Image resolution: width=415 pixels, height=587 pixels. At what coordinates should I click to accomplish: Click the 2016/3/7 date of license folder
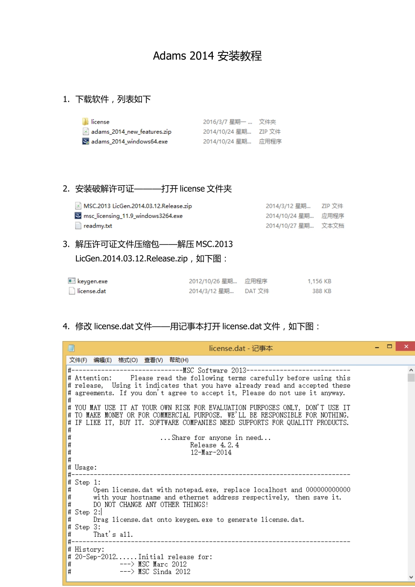pyautogui.click(x=228, y=122)
